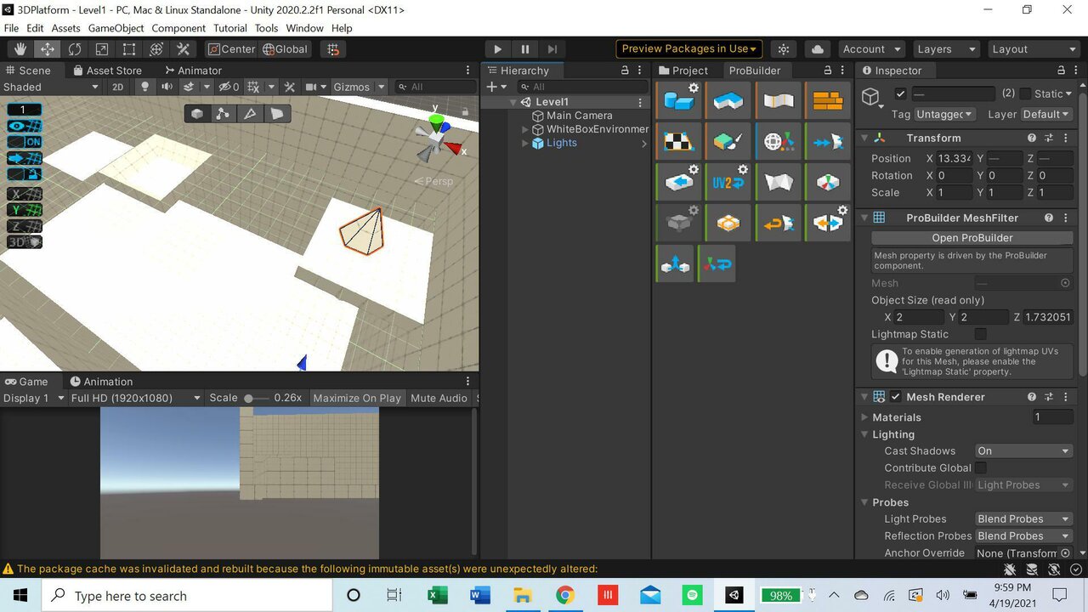1088x612 pixels.
Task: Click ProBuilder Freeze Transform axis icon
Action: click(x=718, y=264)
